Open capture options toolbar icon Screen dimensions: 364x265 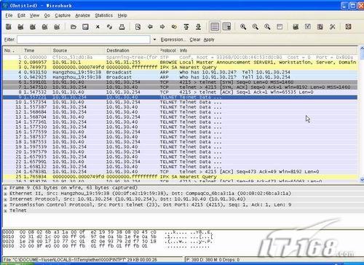pos(20,27)
